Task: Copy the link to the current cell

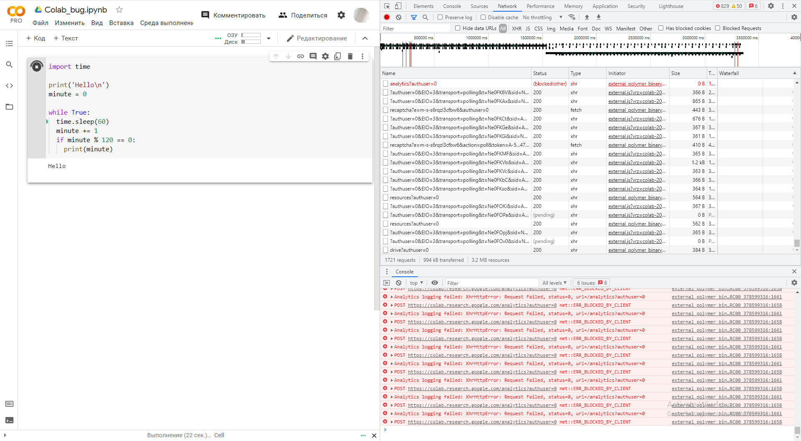Action: [x=301, y=56]
